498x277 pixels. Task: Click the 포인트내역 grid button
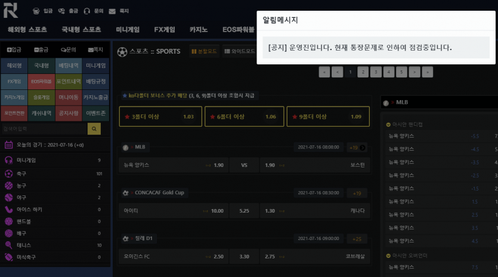(68, 82)
